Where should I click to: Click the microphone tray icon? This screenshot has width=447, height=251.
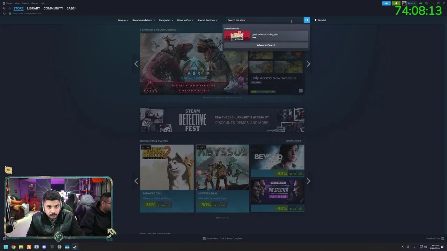(x=408, y=247)
